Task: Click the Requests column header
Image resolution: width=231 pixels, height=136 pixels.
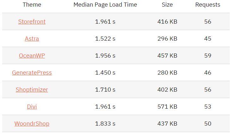Action: point(208,5)
